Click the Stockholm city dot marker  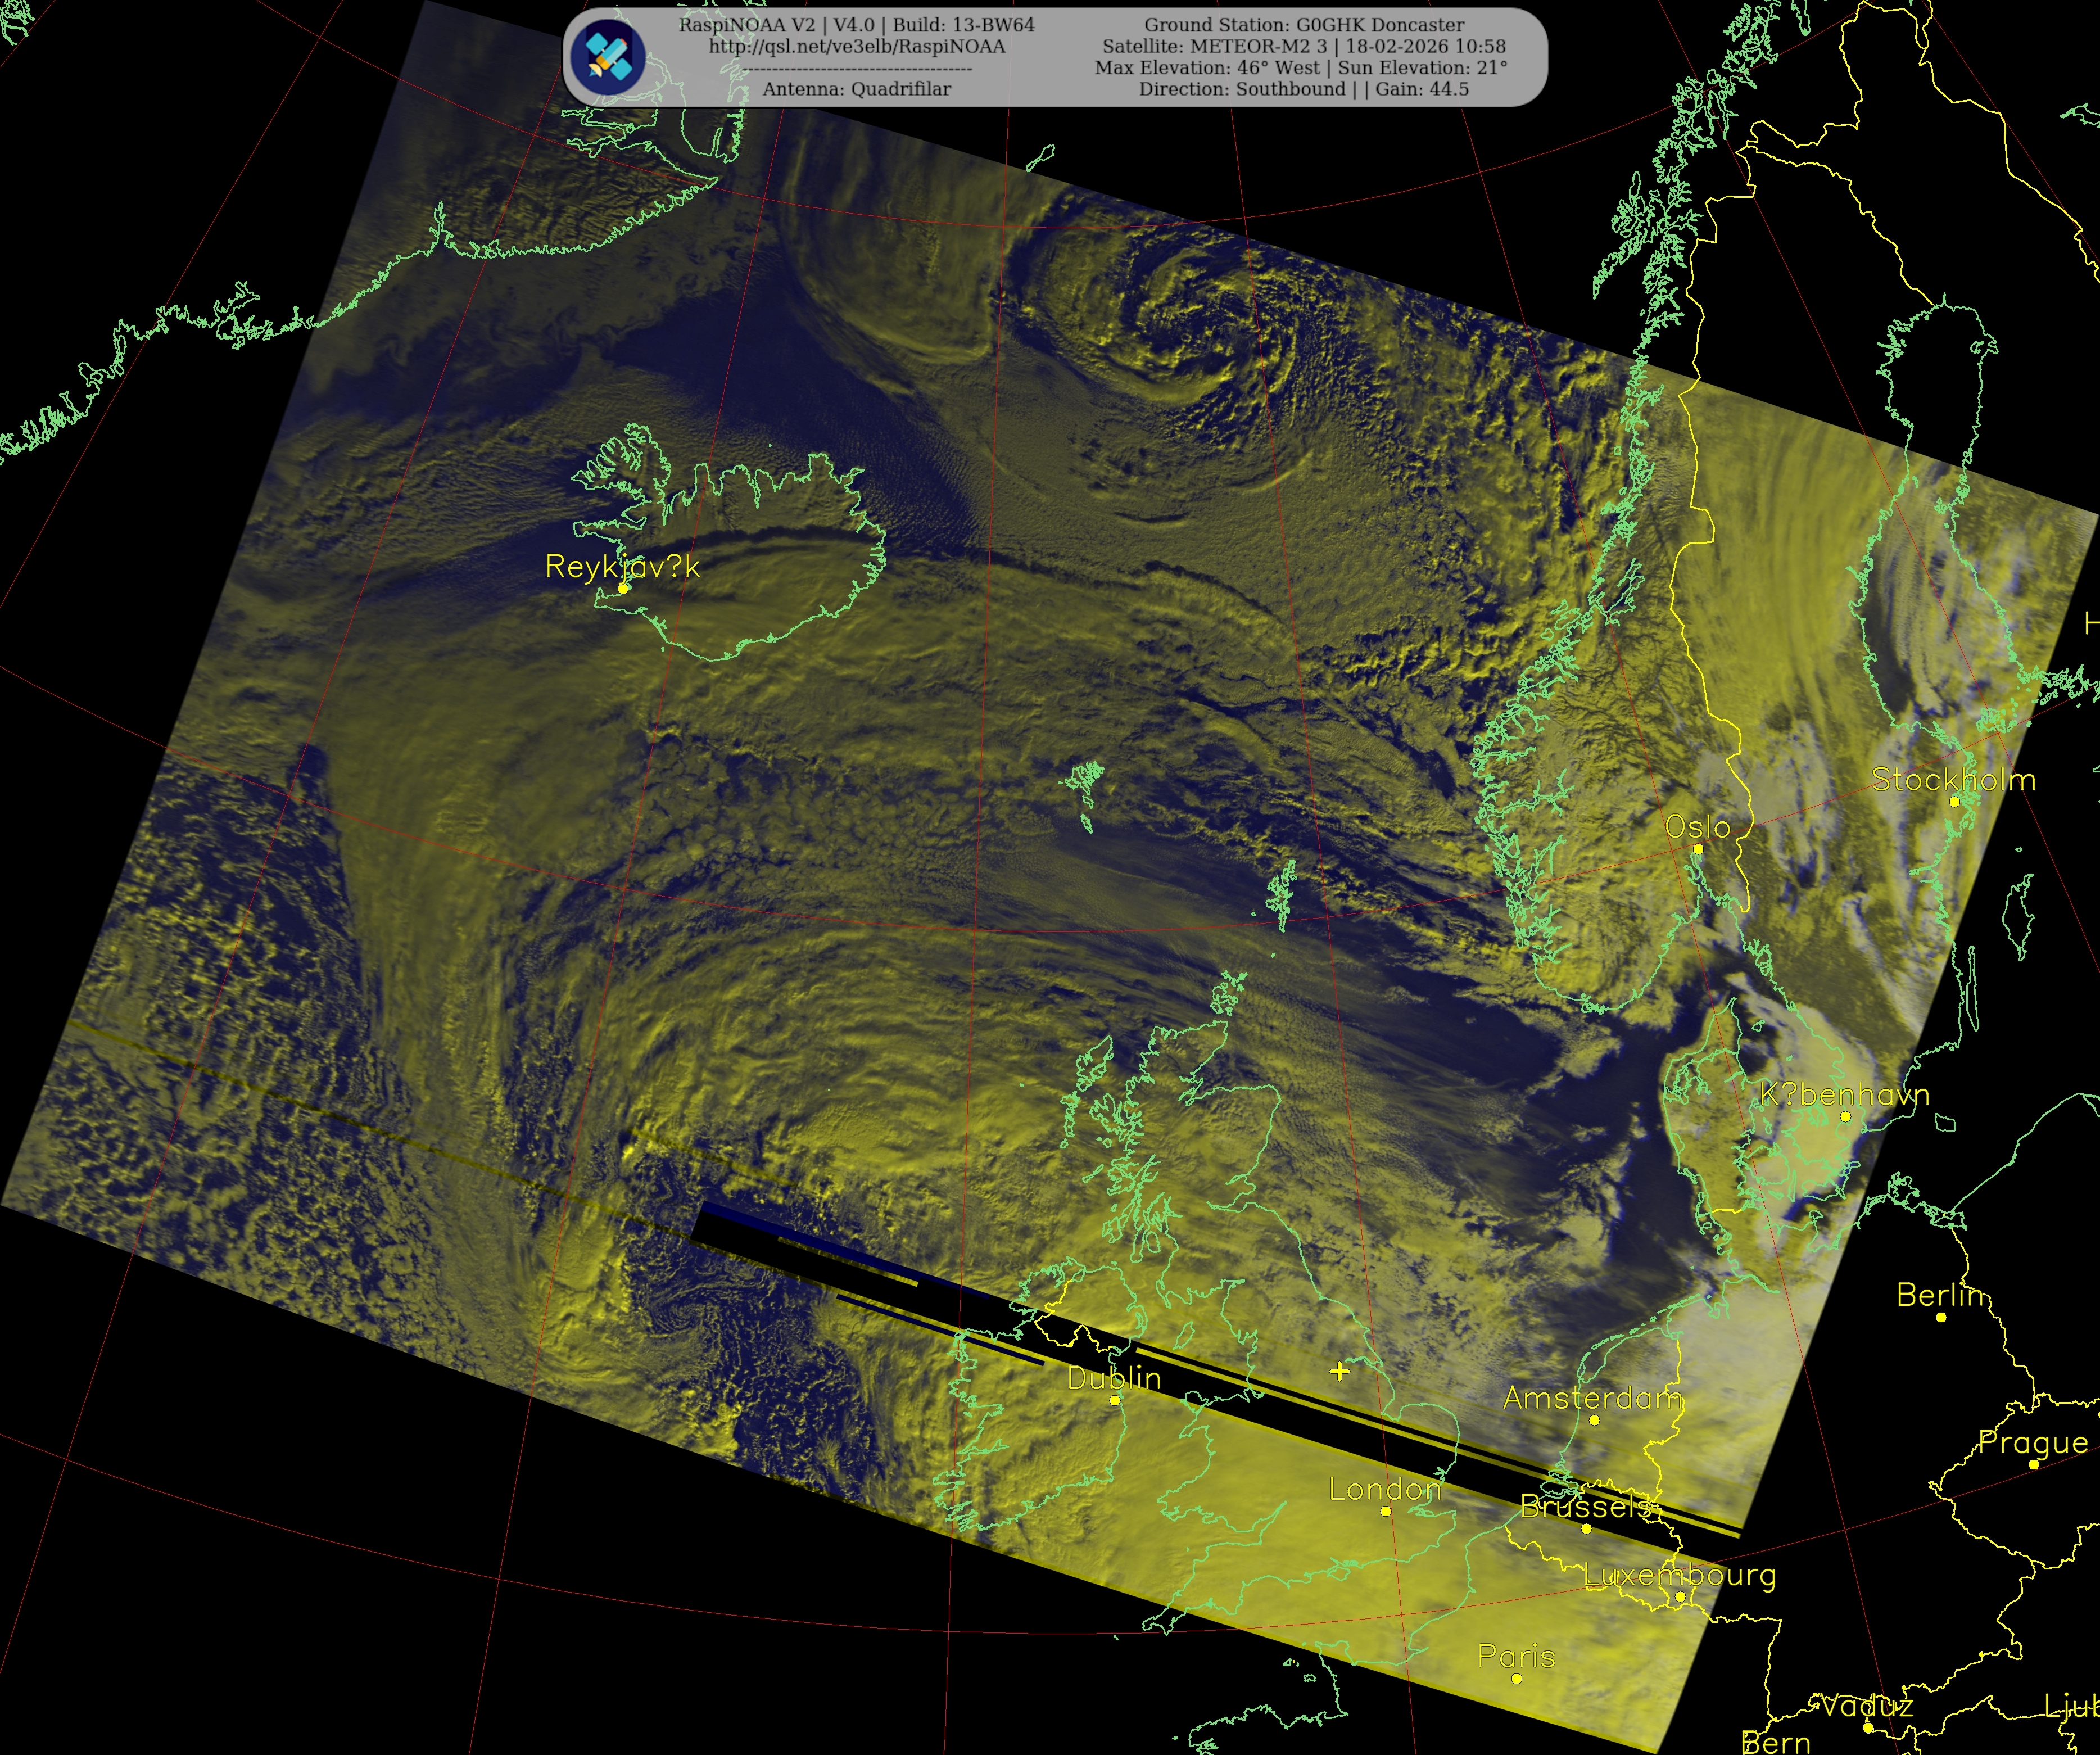click(1954, 802)
